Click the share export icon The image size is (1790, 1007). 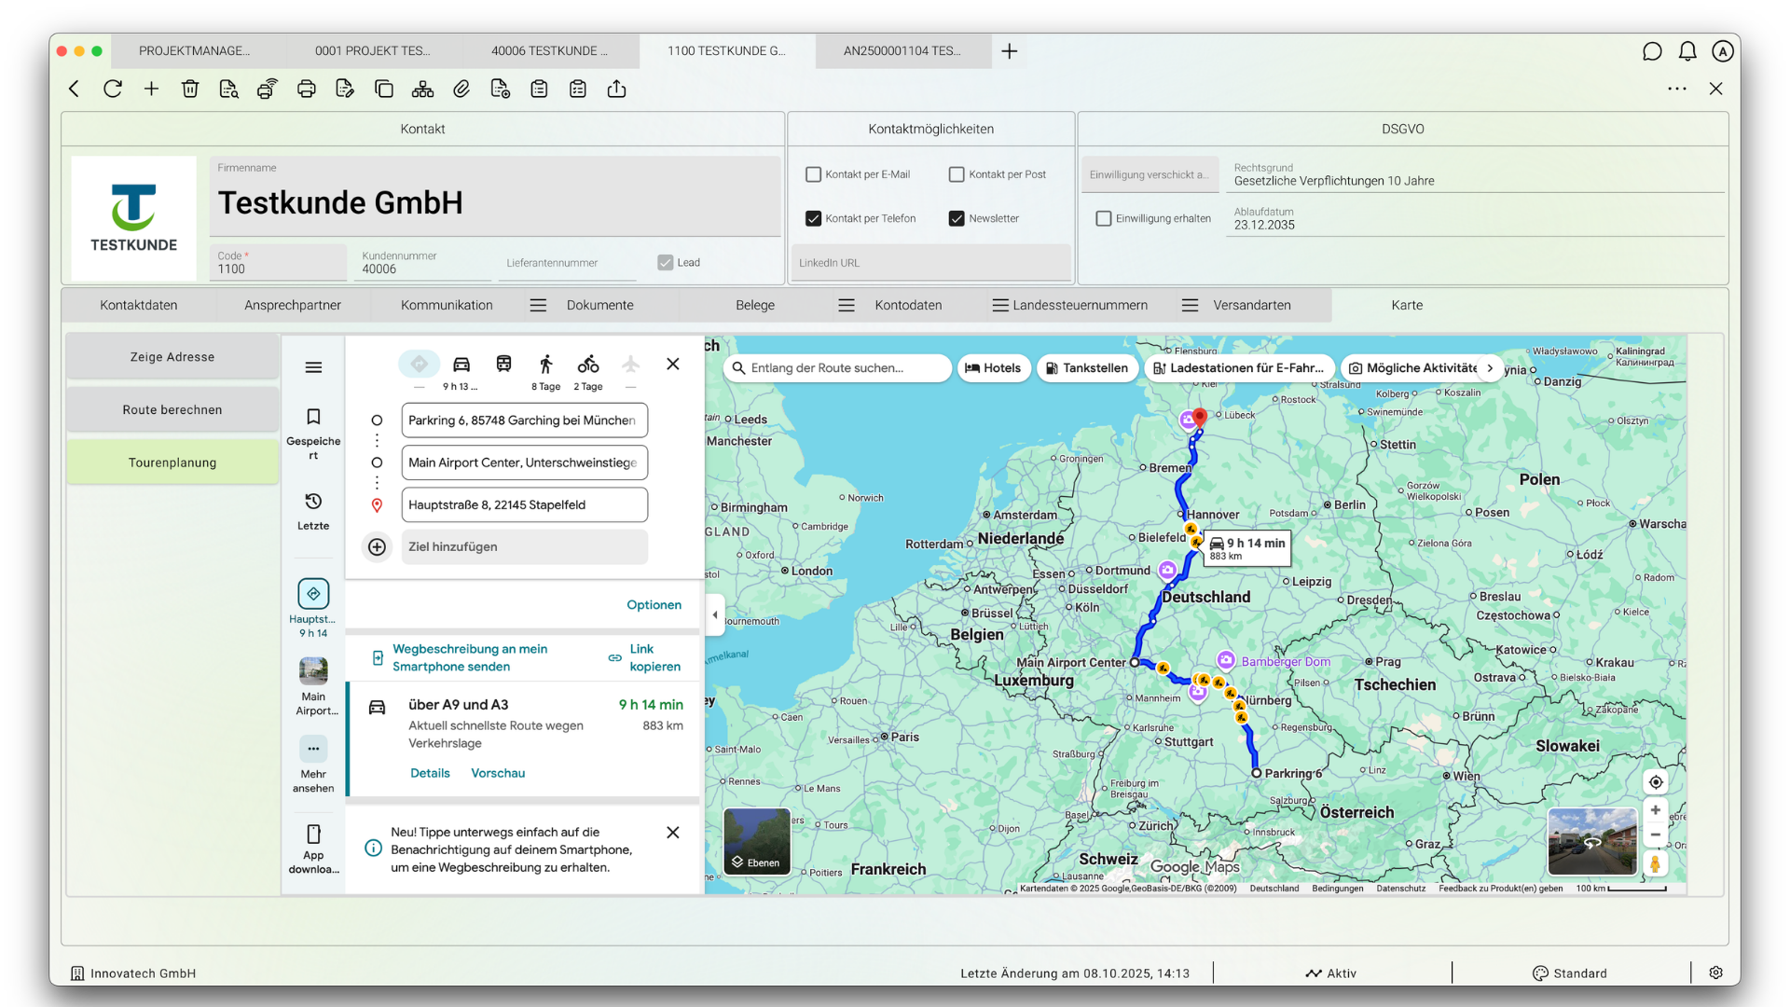(x=616, y=89)
